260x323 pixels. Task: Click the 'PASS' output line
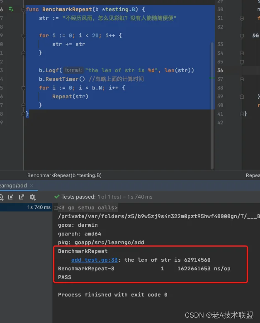[x=65, y=277]
